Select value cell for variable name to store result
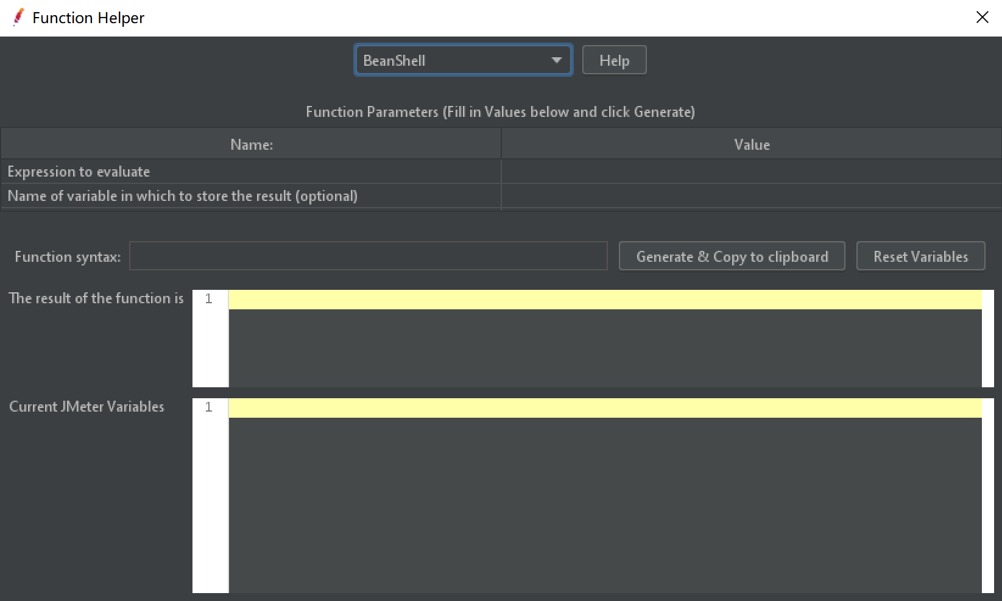The image size is (1002, 601). point(751,196)
